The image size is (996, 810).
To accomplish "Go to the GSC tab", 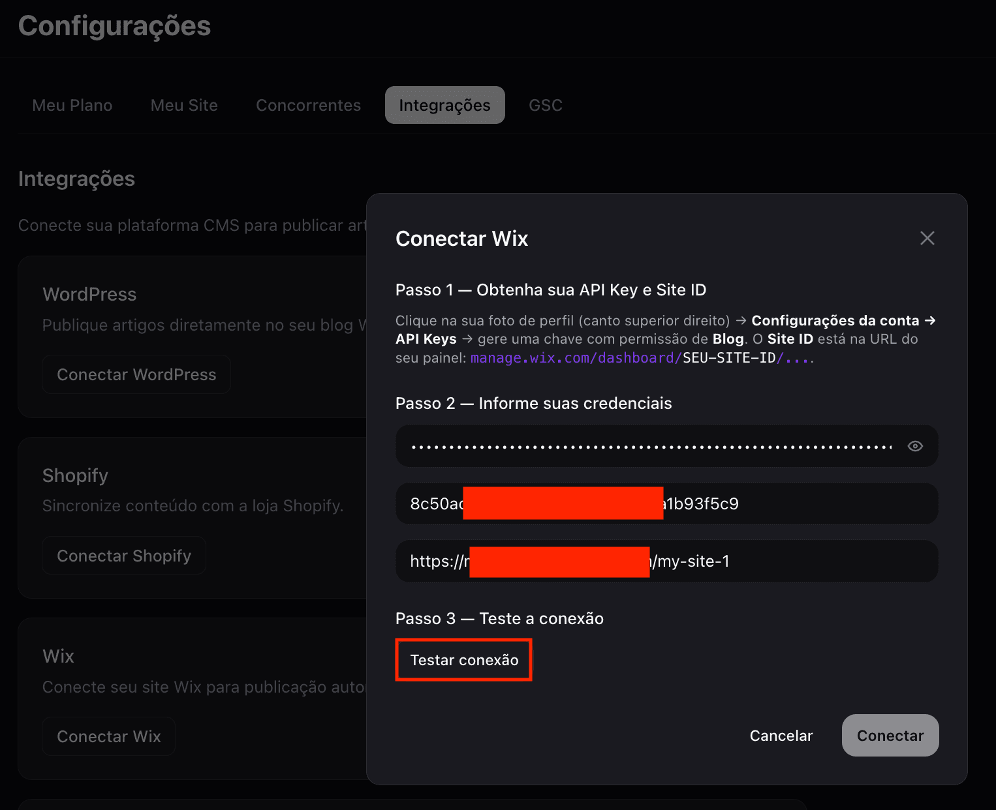I will (546, 105).
